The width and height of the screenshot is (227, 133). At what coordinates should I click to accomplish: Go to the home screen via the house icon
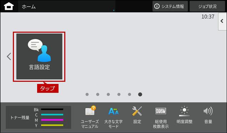click(x=9, y=6)
